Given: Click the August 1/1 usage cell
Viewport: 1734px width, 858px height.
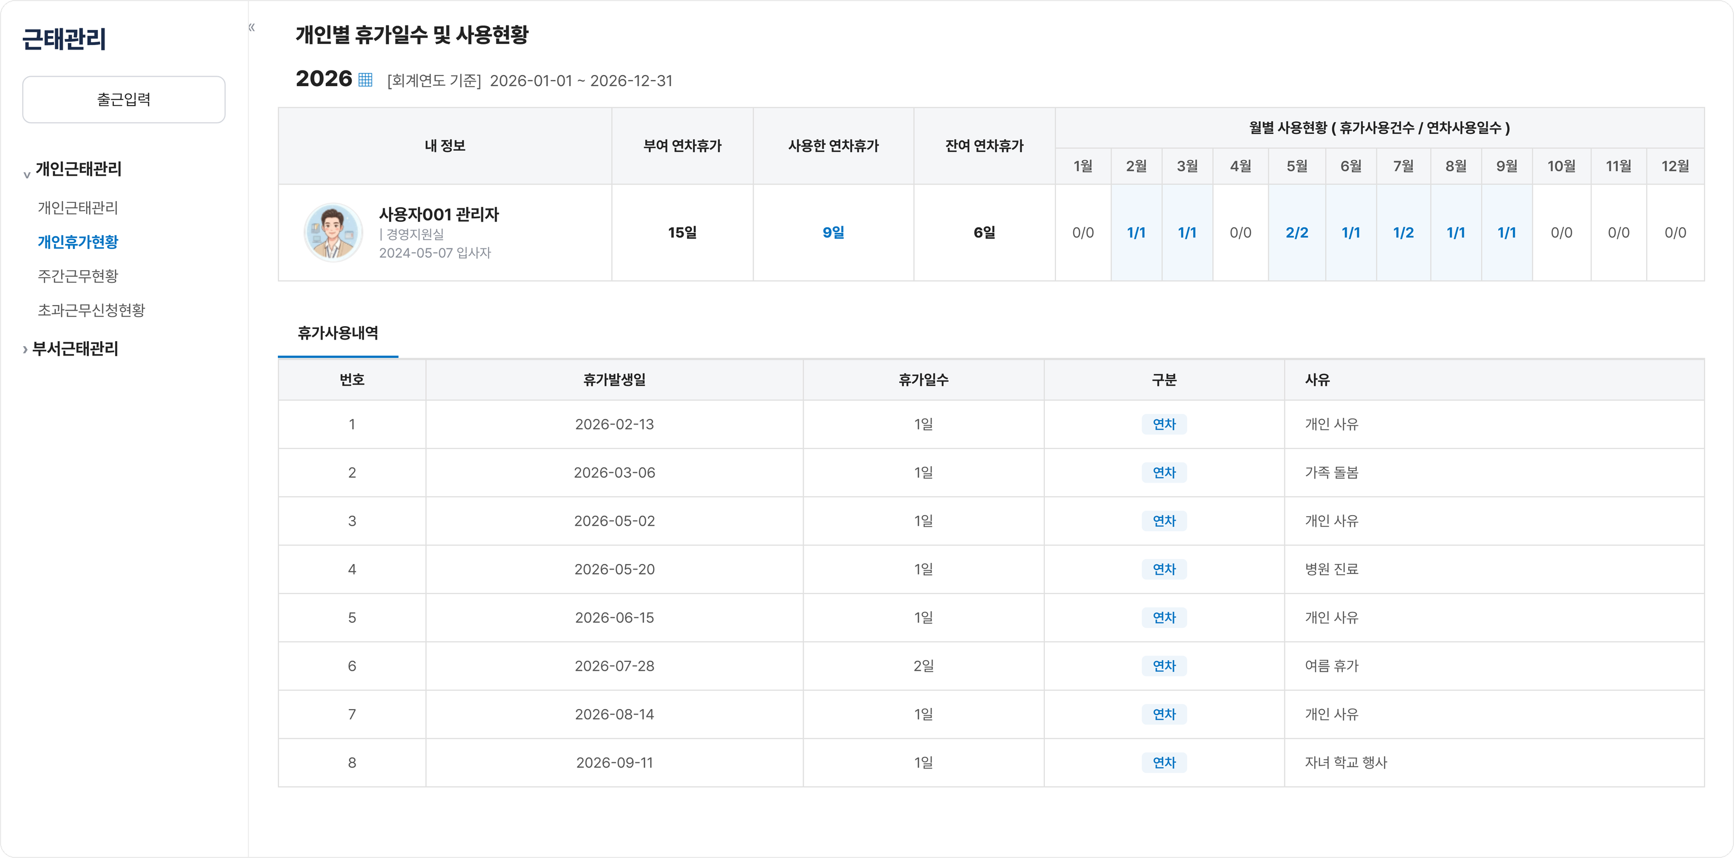Looking at the screenshot, I should tap(1456, 233).
